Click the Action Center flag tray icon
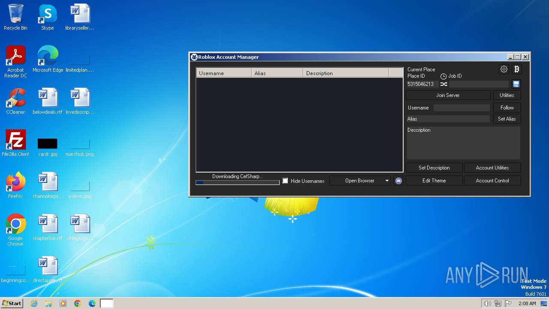549x309 pixels. point(509,303)
